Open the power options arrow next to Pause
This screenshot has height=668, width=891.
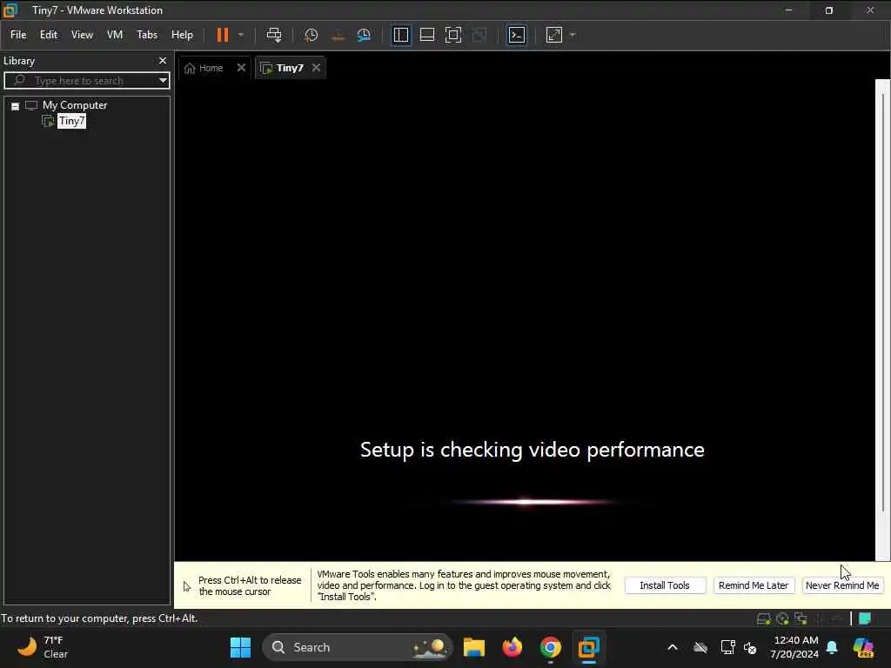pos(240,35)
